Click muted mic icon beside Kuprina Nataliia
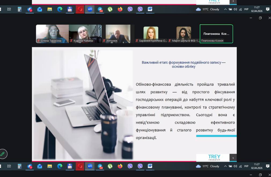Screen dimensions: 271x177 (71, 41)
